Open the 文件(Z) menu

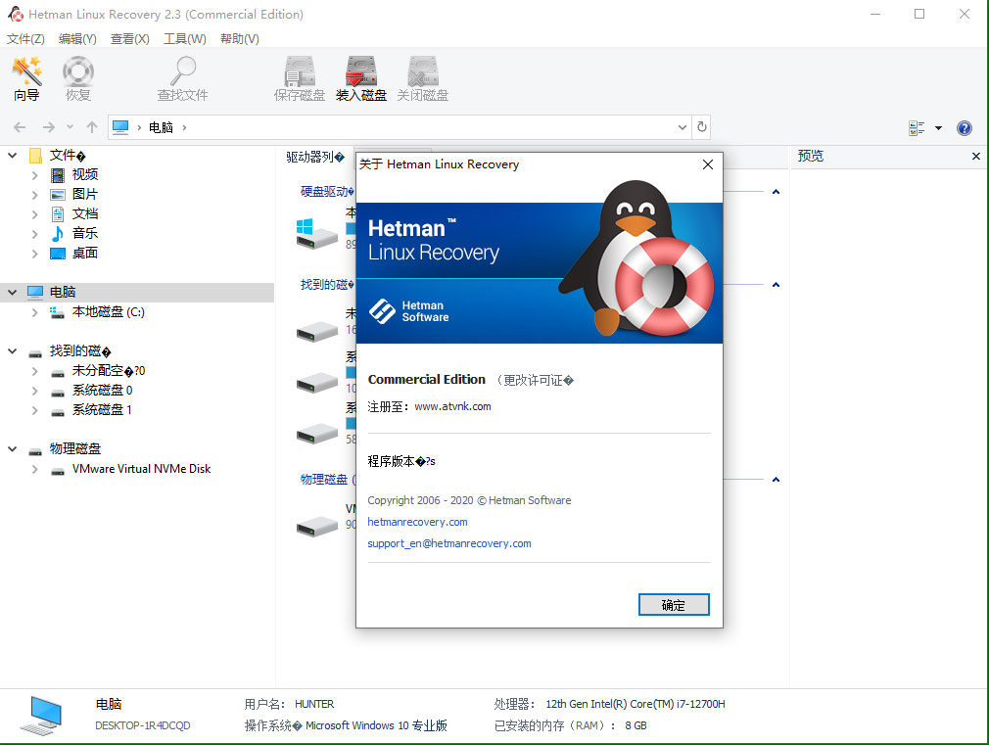tap(25, 39)
